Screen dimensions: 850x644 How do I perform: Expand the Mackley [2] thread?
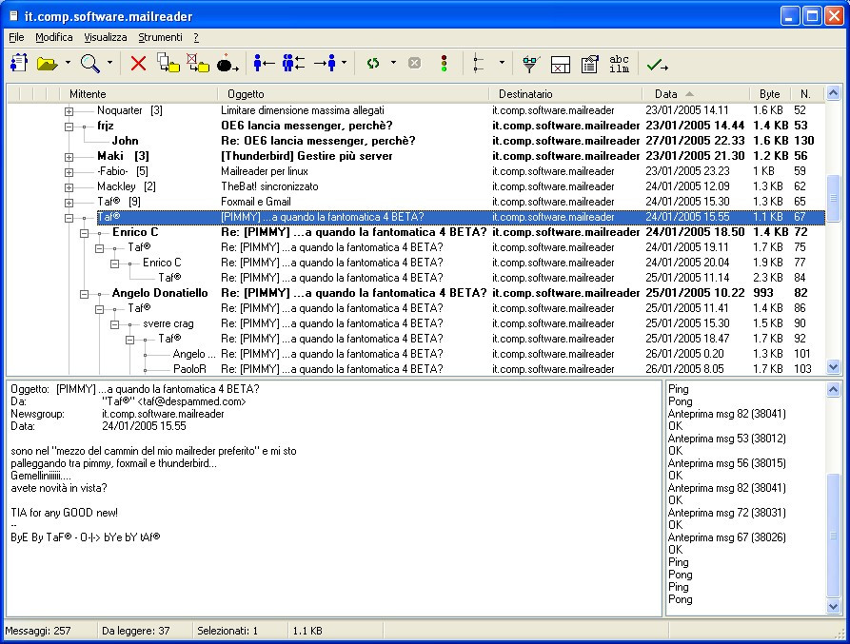click(69, 187)
